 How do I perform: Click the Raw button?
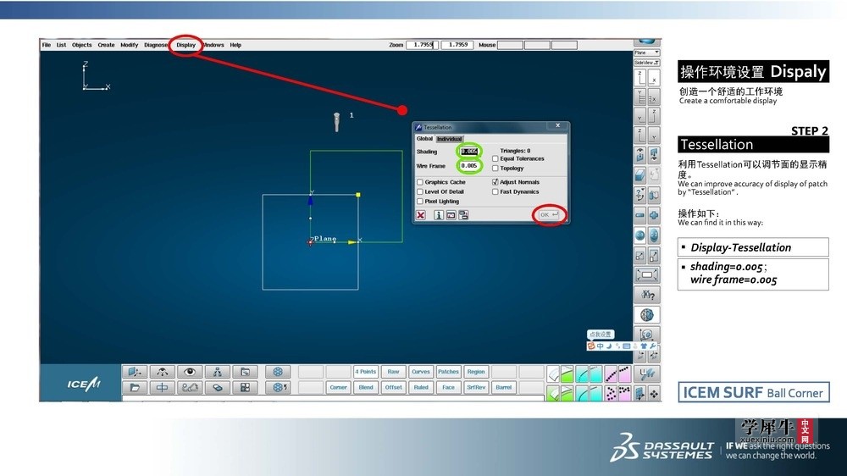tap(393, 372)
